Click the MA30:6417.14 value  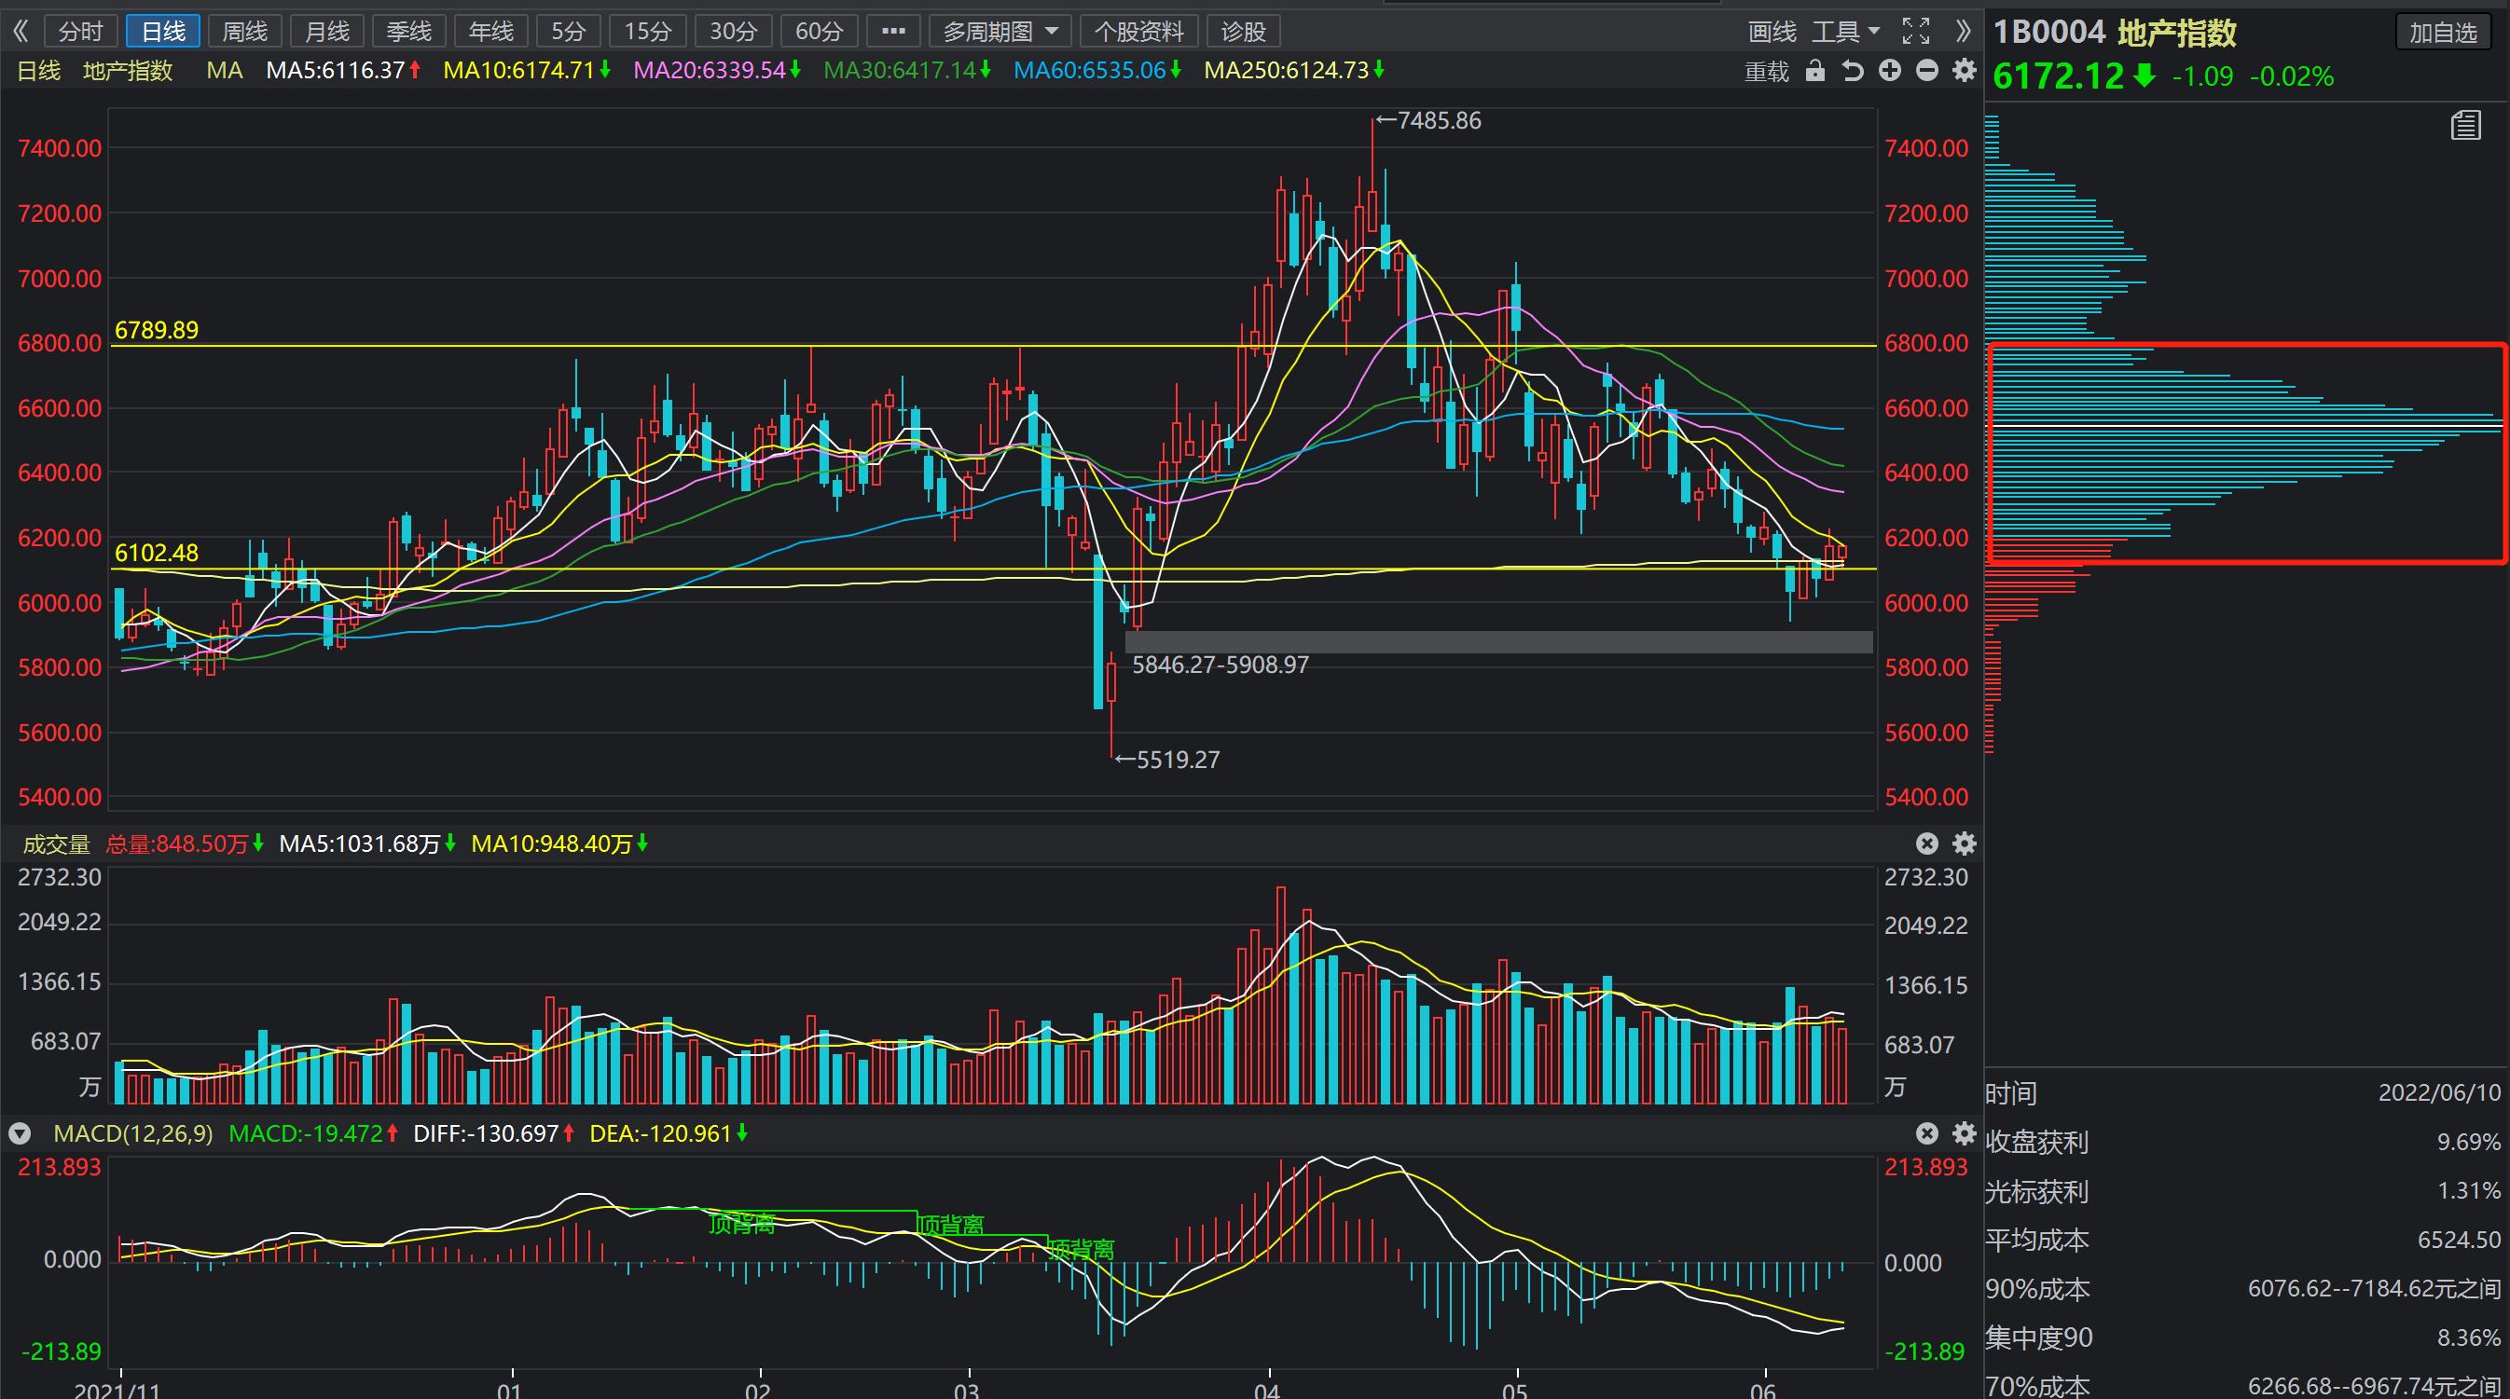point(900,70)
